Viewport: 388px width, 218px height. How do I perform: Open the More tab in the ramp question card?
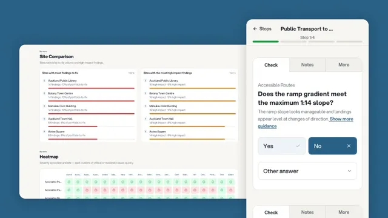click(x=344, y=65)
